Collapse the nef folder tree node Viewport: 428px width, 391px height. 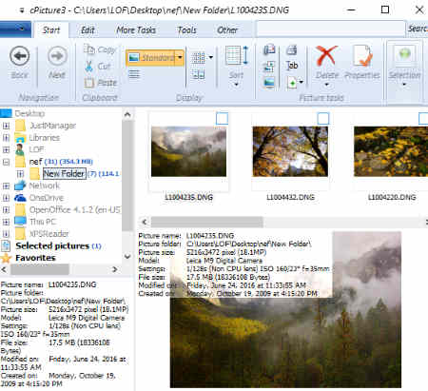pyautogui.click(x=6, y=162)
